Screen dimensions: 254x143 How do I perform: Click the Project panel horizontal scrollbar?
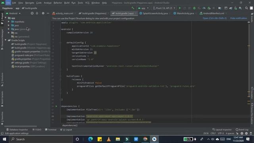pyautogui.click(x=21, y=126)
